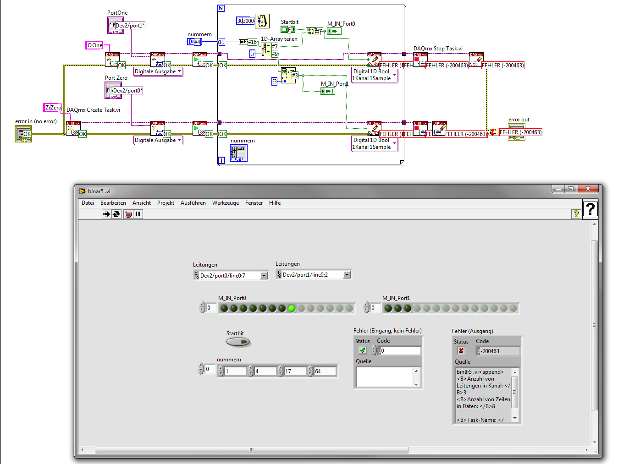Toggle the Status checkmark in Fehler (Eingang)
The width and height of the screenshot is (629, 464).
(363, 350)
